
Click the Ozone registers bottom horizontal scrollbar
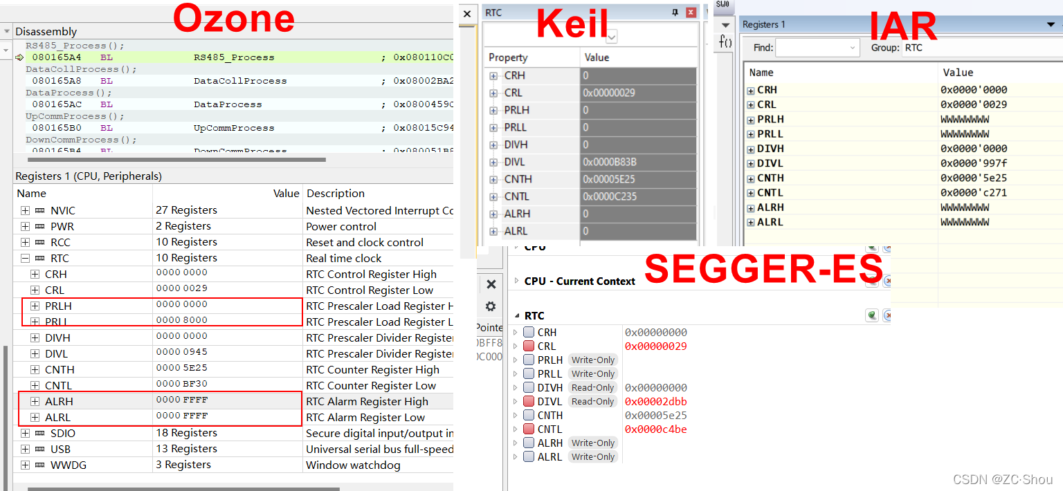[x=183, y=489]
